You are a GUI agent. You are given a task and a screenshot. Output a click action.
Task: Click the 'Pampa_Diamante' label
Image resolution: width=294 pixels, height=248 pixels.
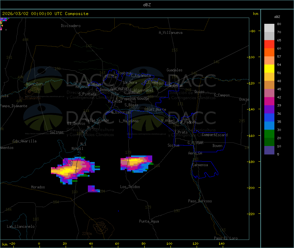14,106
